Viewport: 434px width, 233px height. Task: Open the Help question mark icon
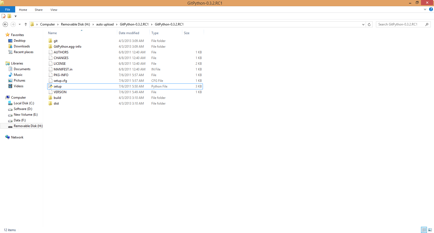click(431, 9)
